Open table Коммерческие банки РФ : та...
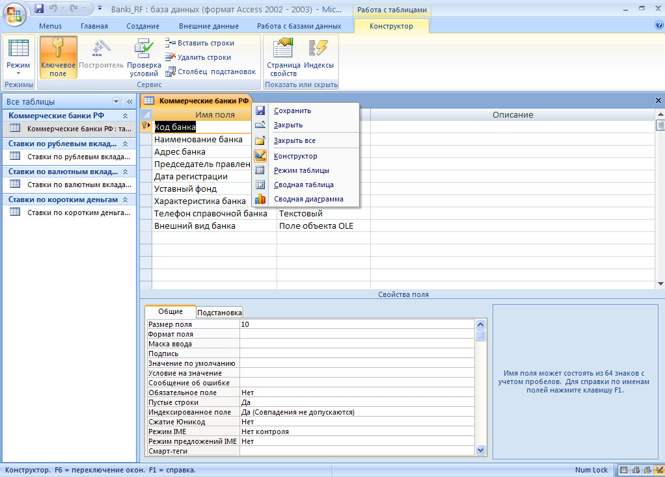This screenshot has height=477, width=665. pos(70,129)
